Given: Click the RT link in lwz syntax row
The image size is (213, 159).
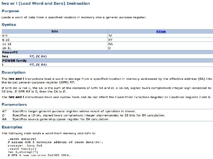Looking at the screenshot, I should pos(31,56).
